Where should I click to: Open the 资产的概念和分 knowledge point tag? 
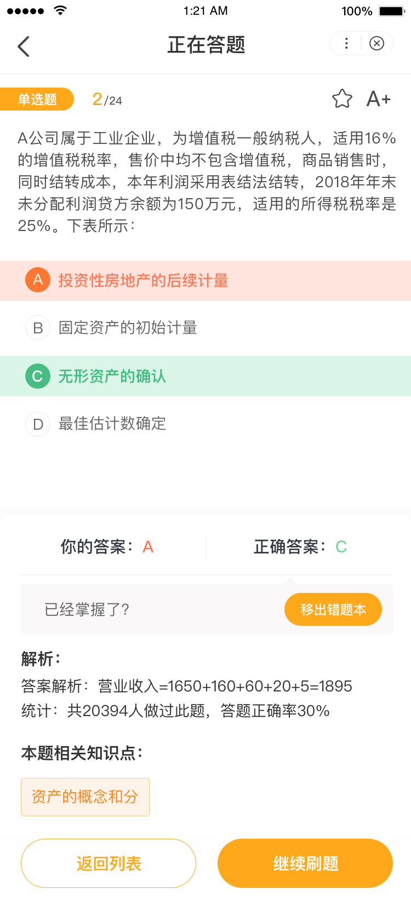tap(85, 797)
